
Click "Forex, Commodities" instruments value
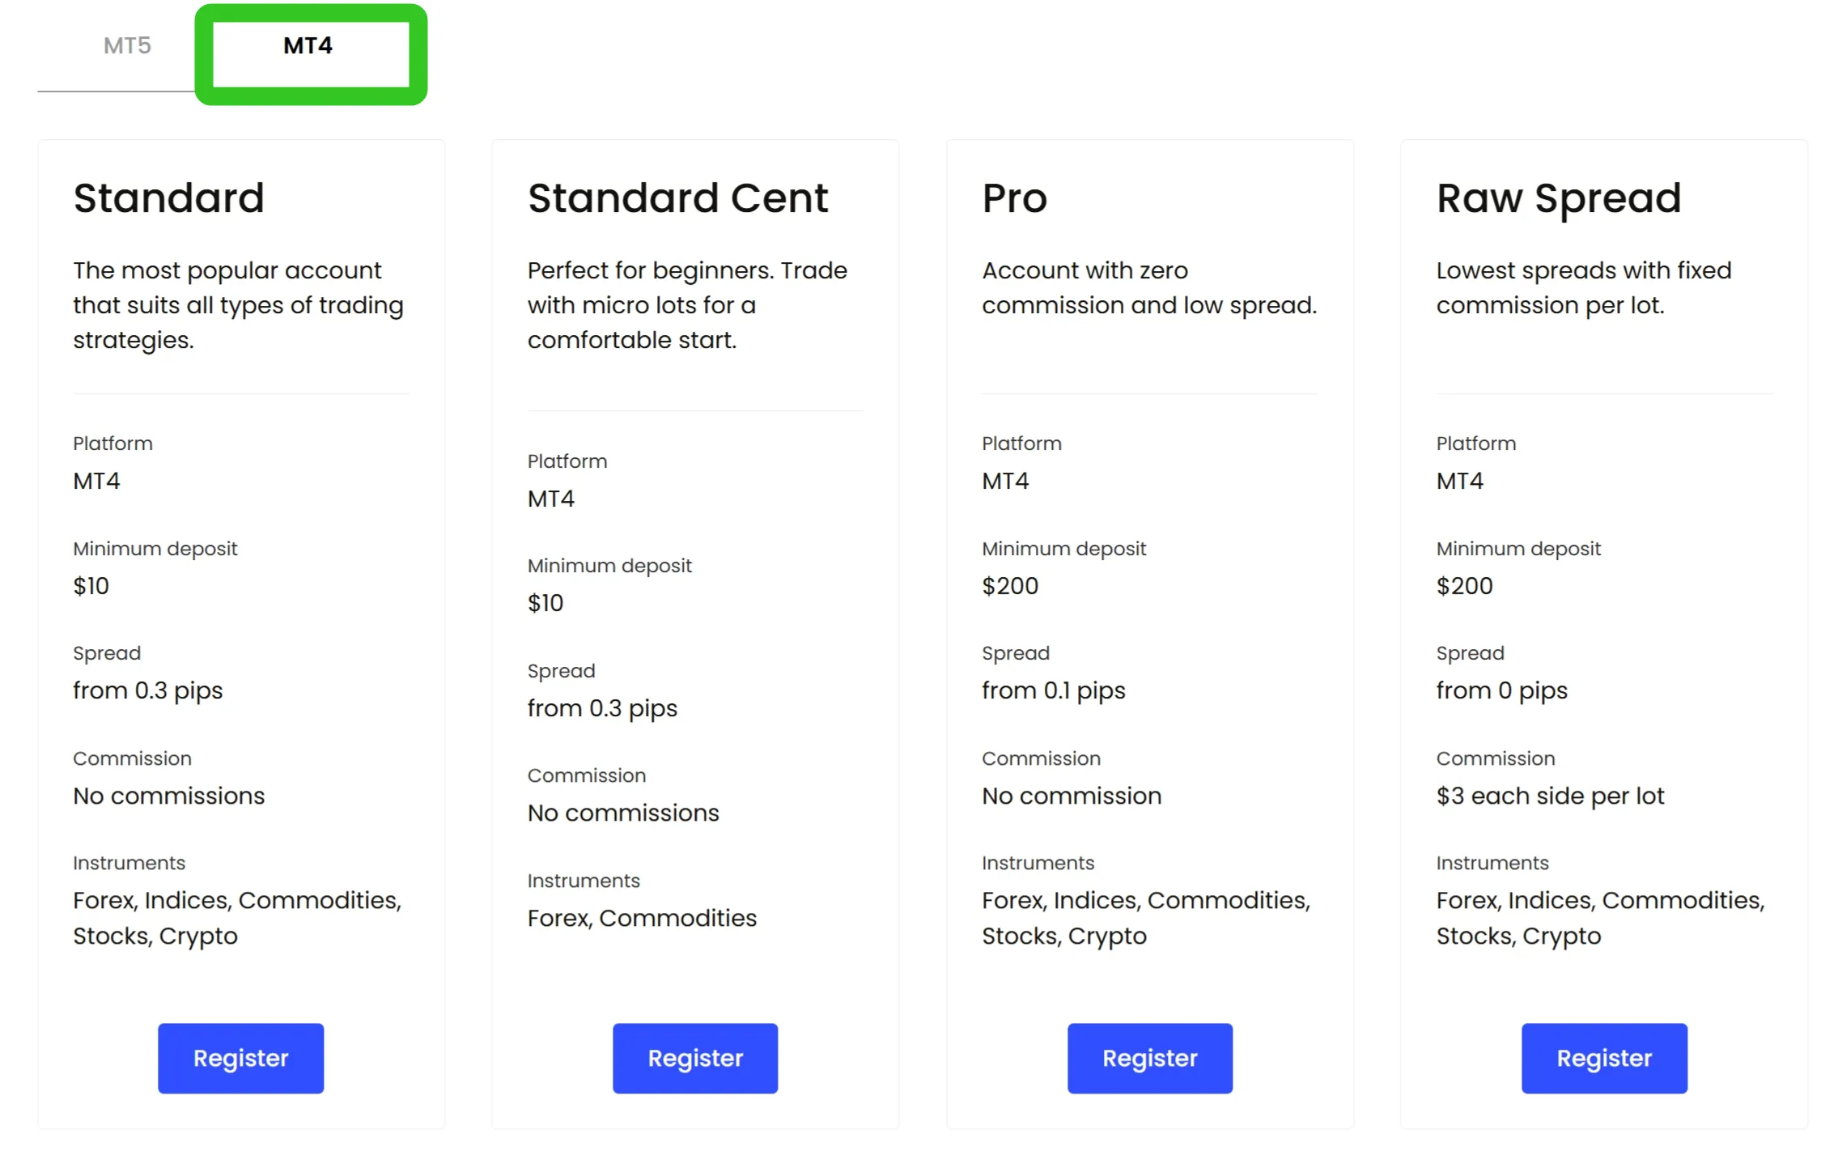[x=642, y=919]
